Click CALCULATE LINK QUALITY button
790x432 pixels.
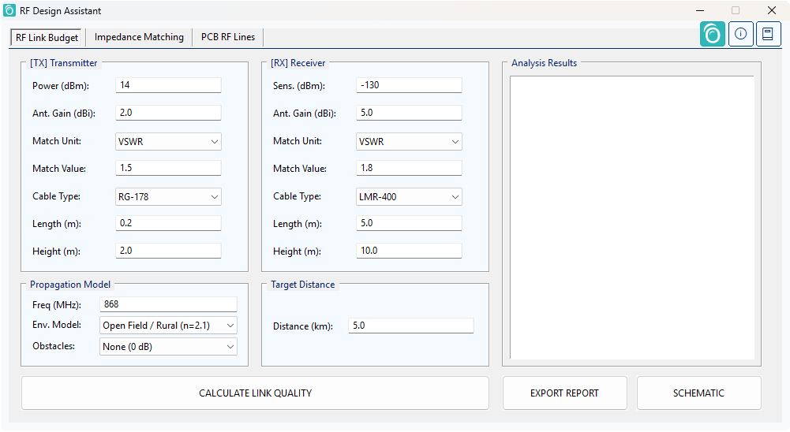click(255, 393)
